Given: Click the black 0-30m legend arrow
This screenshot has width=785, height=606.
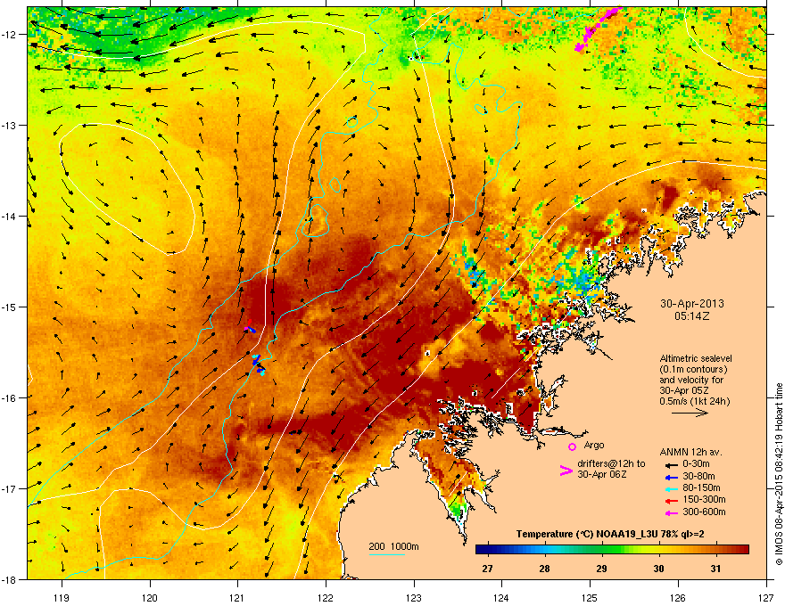Looking at the screenshot, I should (671, 464).
